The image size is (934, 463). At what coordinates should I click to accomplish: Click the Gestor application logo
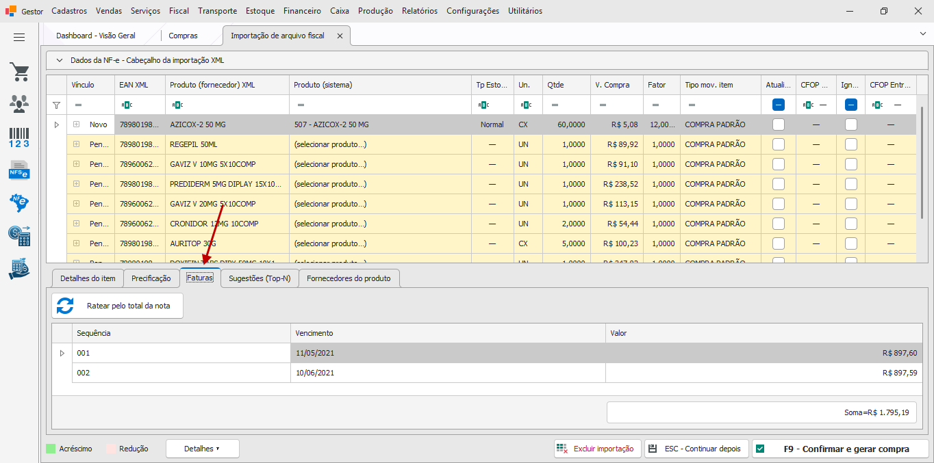pyautogui.click(x=11, y=11)
